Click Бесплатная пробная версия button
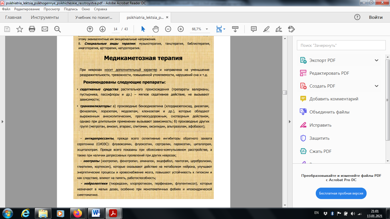 click(x=341, y=193)
